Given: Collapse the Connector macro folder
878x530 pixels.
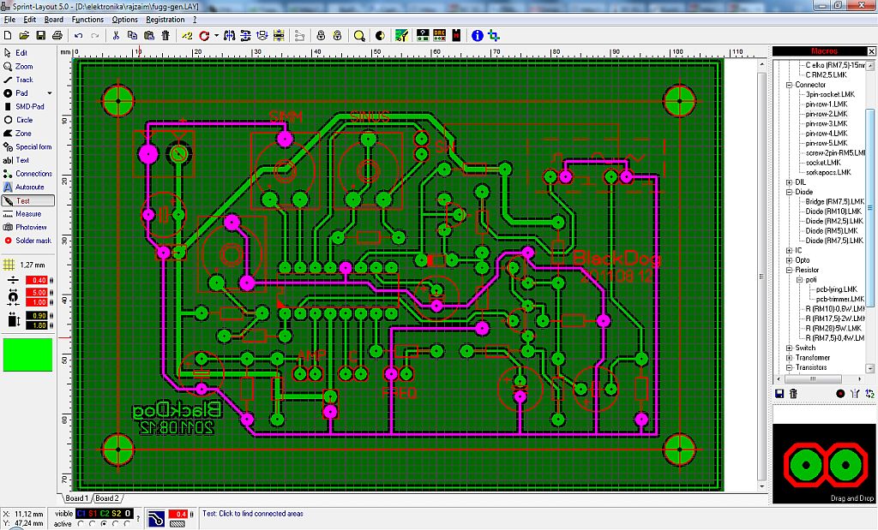Looking at the screenshot, I should [790, 85].
